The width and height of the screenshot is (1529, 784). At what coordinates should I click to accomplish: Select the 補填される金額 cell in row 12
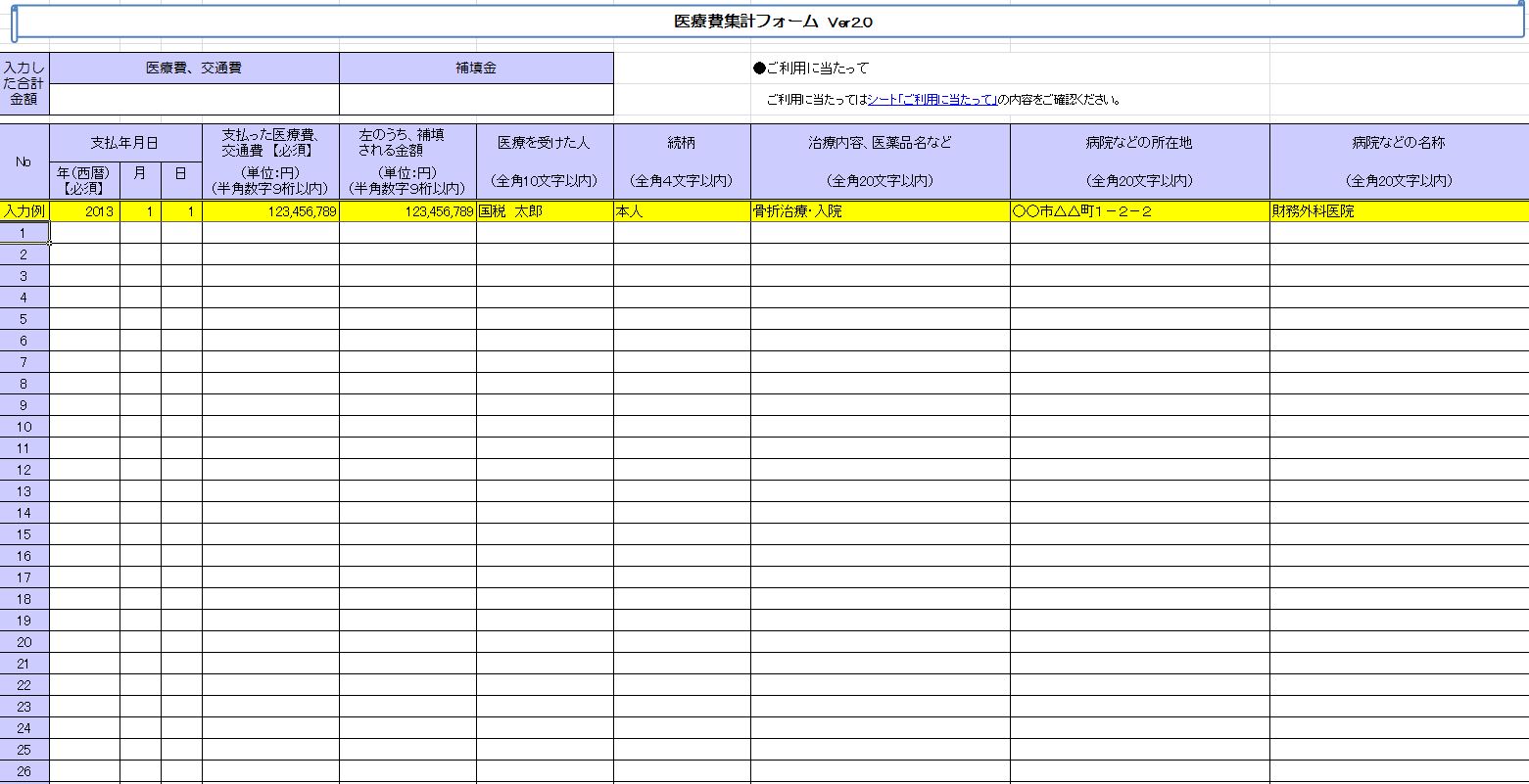coord(407,469)
